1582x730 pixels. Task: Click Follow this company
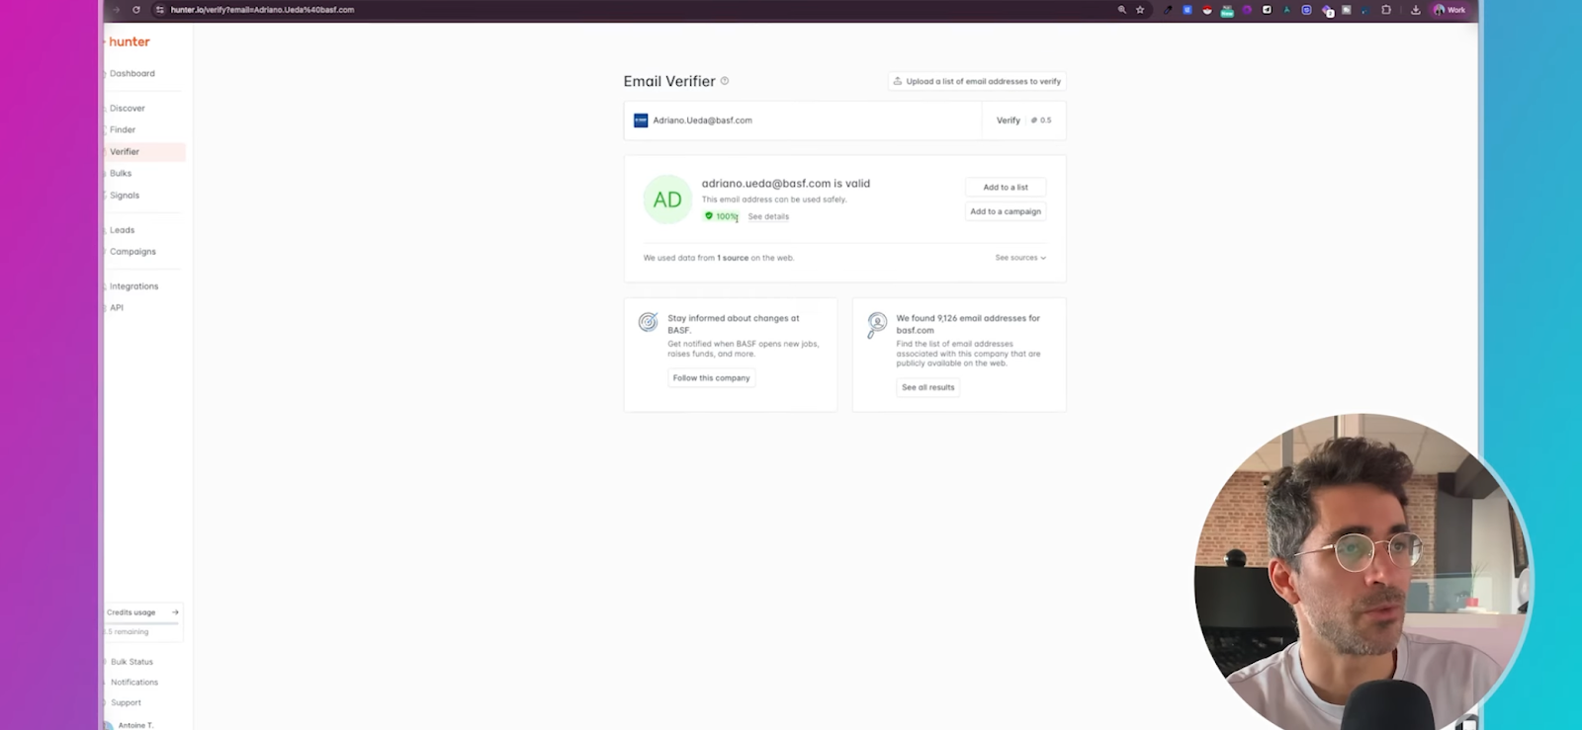(x=712, y=377)
